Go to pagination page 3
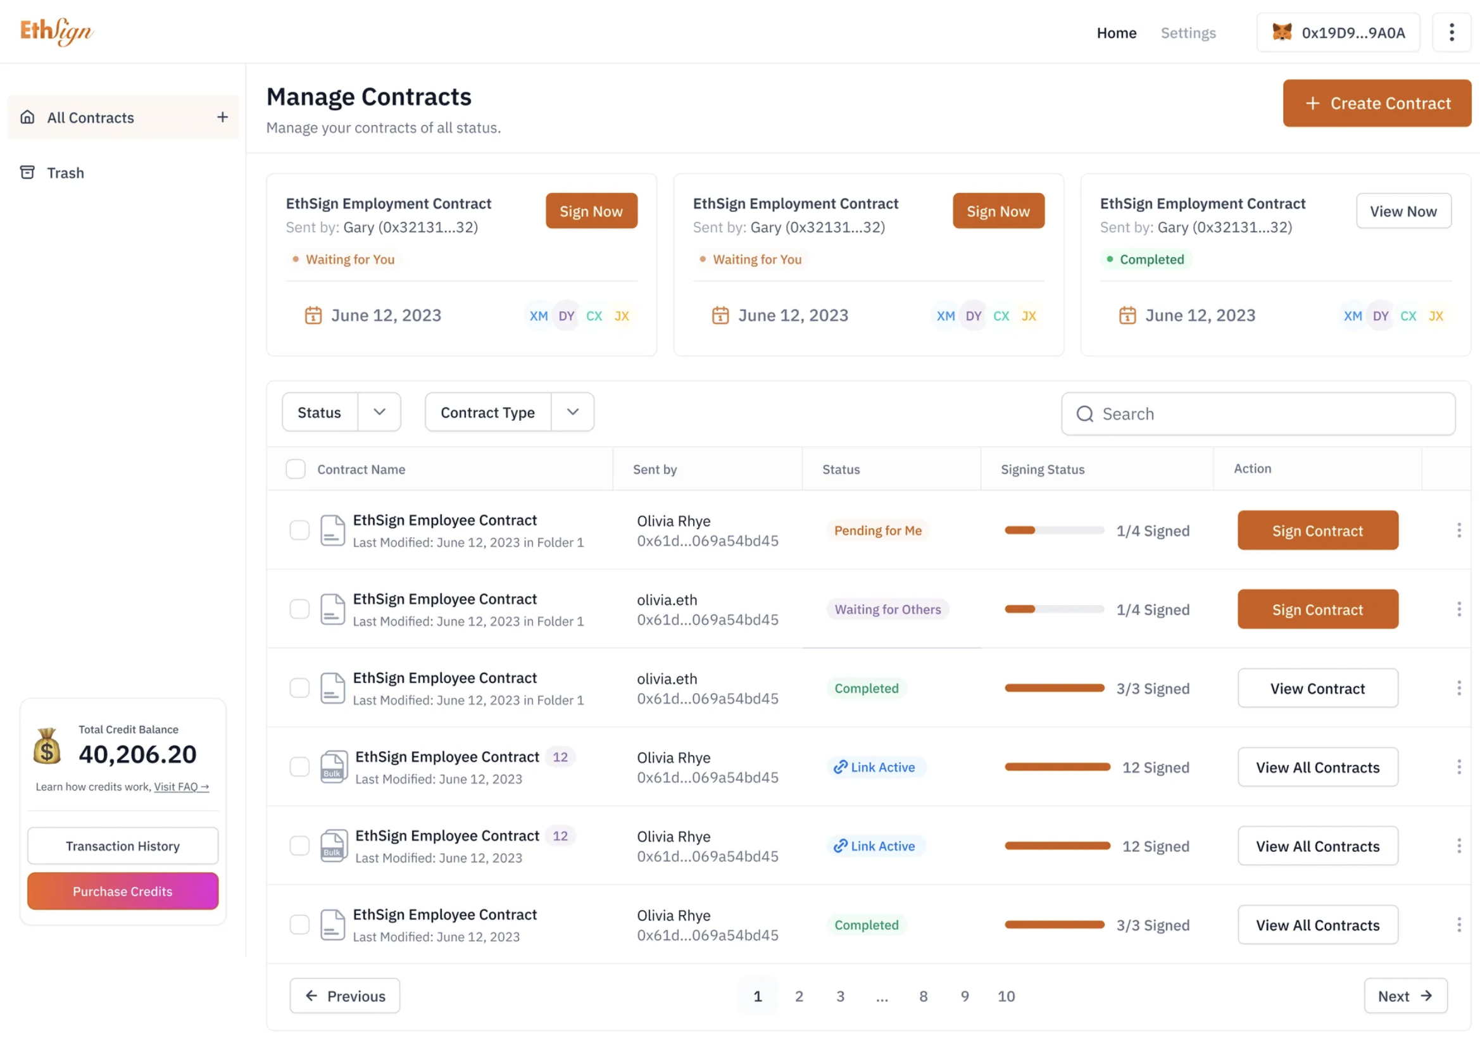The image size is (1480, 1038). (840, 997)
